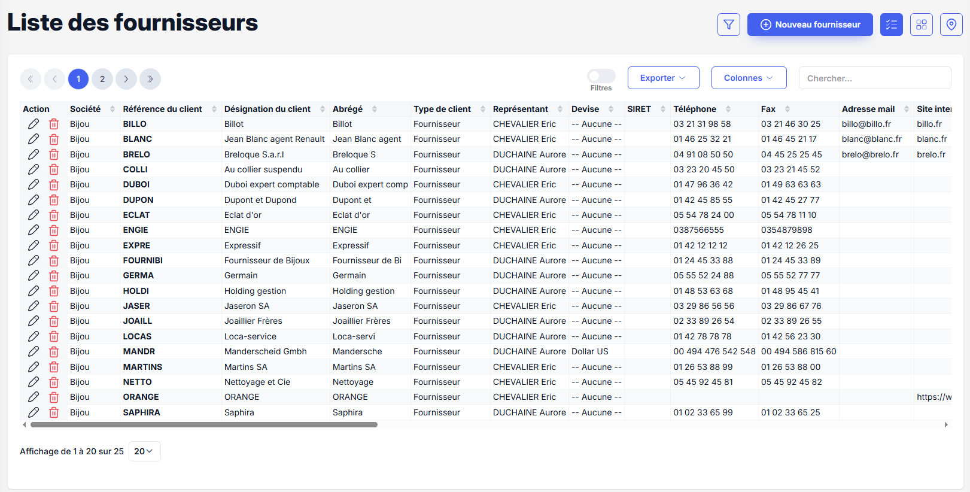Viewport: 970px width, 492px height.
Task: Edit the BILLO supplier with pencil icon
Action: coord(34,124)
